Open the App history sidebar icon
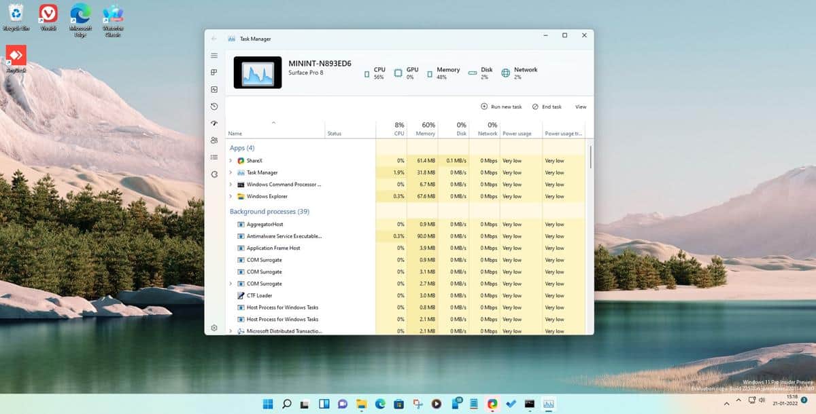Image resolution: width=816 pixels, height=414 pixels. point(214,106)
